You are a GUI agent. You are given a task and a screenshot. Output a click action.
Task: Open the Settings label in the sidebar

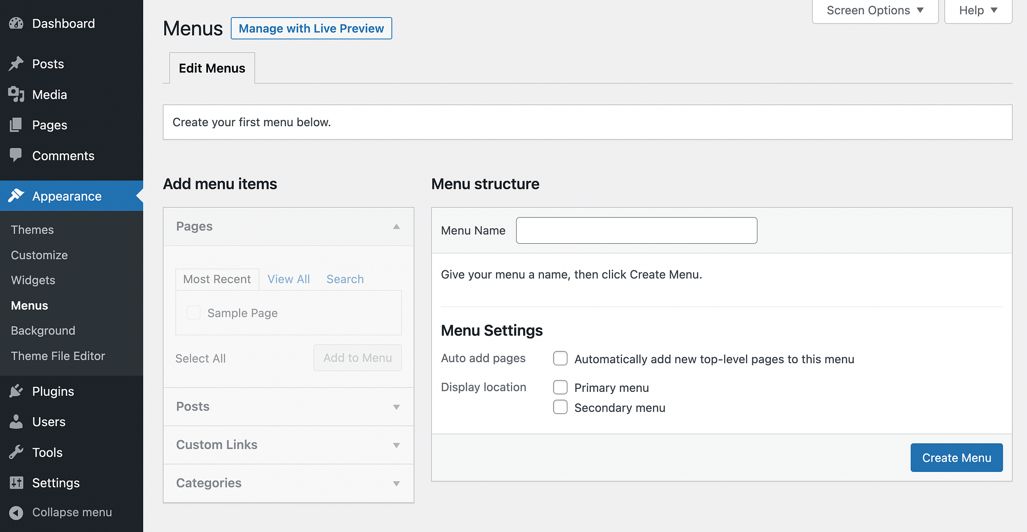[56, 483]
